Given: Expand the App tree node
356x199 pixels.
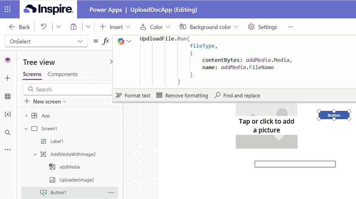Looking at the screenshot, I should tap(26, 116).
